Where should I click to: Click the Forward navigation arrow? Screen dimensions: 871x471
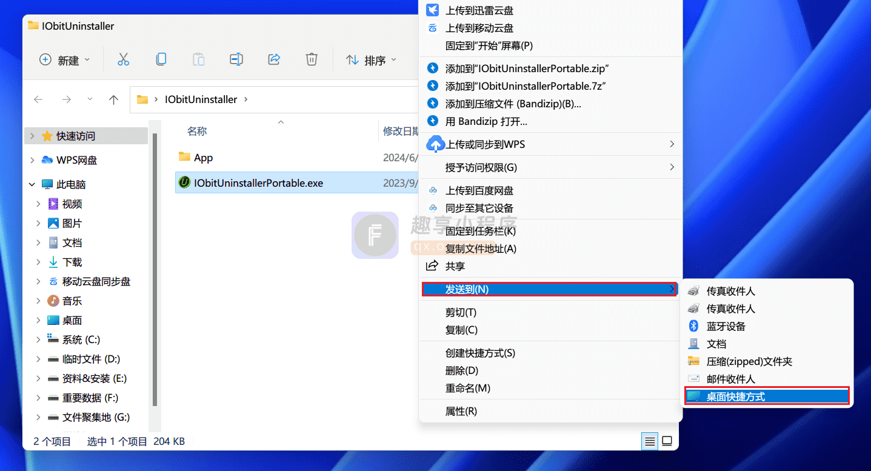pyautogui.click(x=67, y=99)
